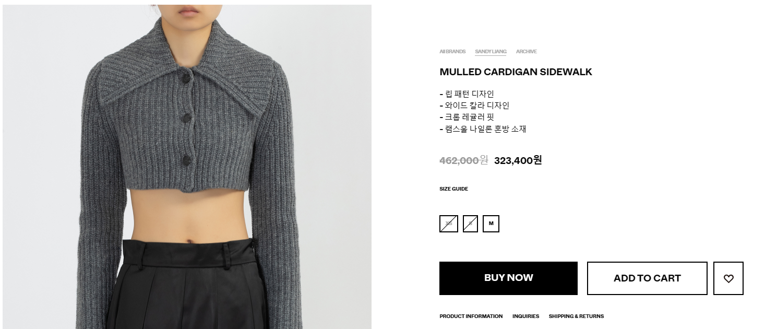765x329 pixels.
Task: Click the 와이드 칼라 디자인 description line
Action: point(474,105)
